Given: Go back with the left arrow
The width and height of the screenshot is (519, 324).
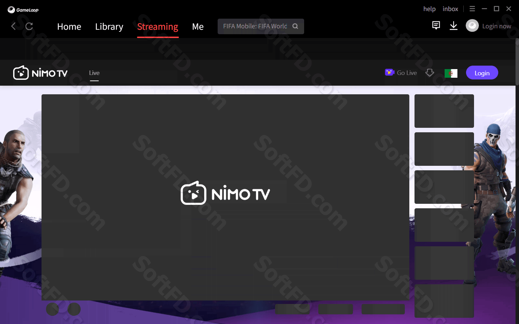Looking at the screenshot, I should (13, 26).
